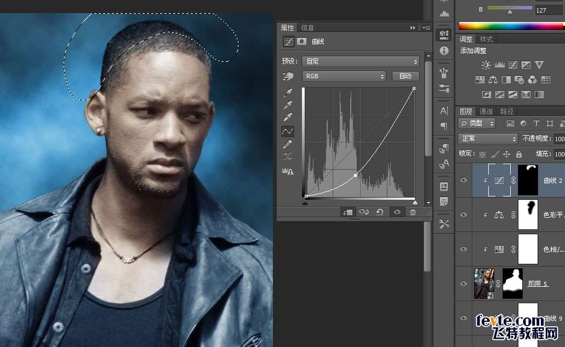Open the Brush Presets panel icon

444,88
